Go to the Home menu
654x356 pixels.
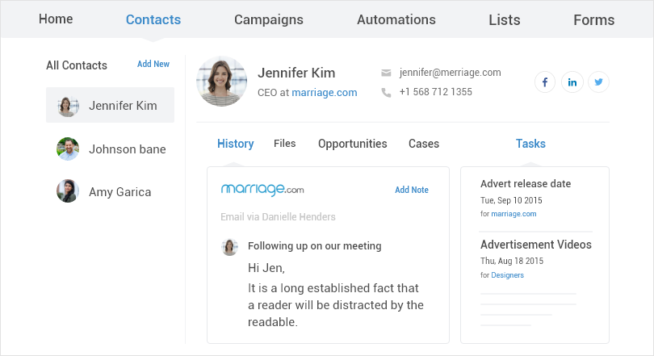pyautogui.click(x=56, y=19)
